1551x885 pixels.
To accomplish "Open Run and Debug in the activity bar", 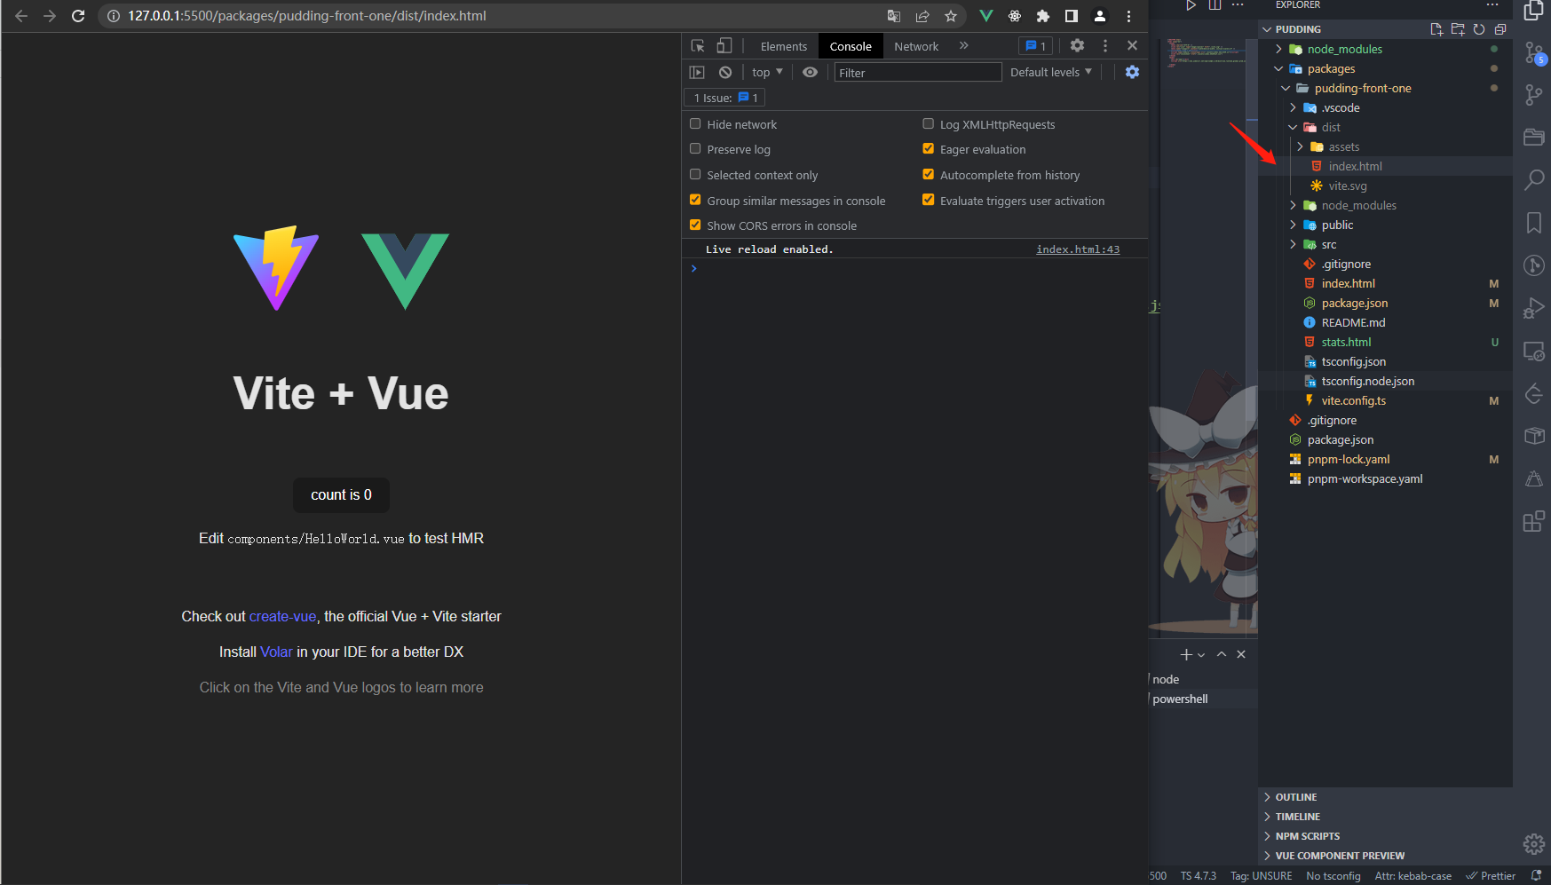I will click(1534, 308).
